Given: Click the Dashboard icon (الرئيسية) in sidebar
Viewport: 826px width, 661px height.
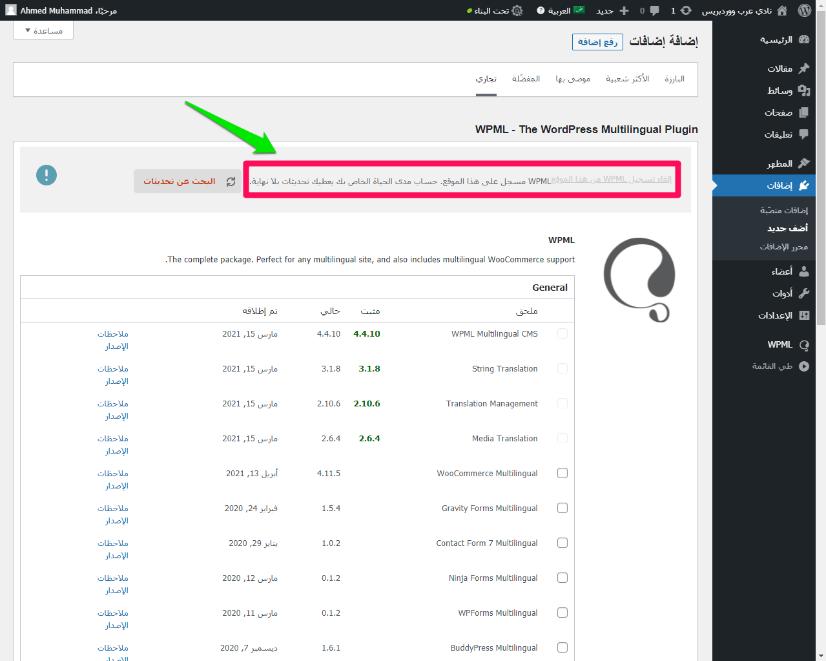Looking at the screenshot, I should (x=803, y=39).
